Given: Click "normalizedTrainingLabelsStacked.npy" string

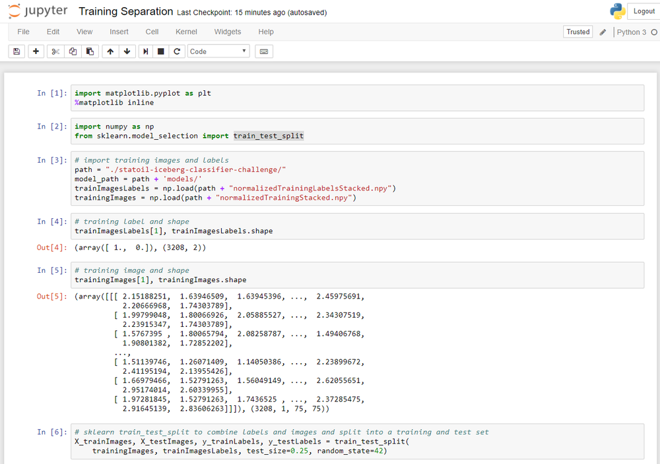Looking at the screenshot, I should coord(310,188).
